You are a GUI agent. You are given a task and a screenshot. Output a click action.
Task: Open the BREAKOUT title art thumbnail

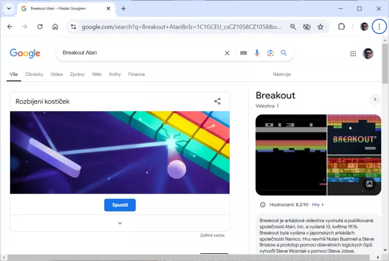pyautogui.click(x=354, y=134)
